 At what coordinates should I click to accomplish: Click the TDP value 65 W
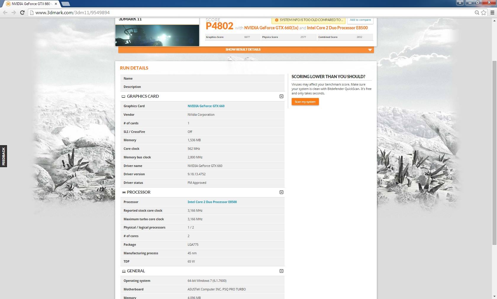point(191,261)
